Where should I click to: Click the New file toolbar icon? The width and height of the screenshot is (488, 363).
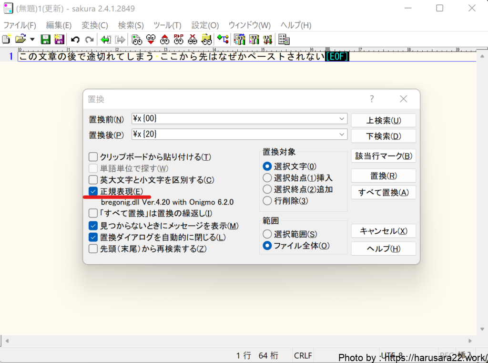(x=7, y=40)
